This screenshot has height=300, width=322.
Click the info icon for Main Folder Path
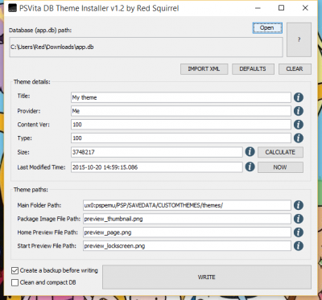click(x=299, y=205)
